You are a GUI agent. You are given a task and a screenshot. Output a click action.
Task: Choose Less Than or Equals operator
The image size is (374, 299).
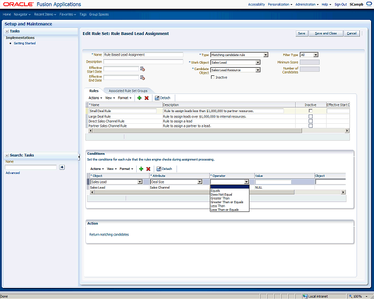pos(230,210)
